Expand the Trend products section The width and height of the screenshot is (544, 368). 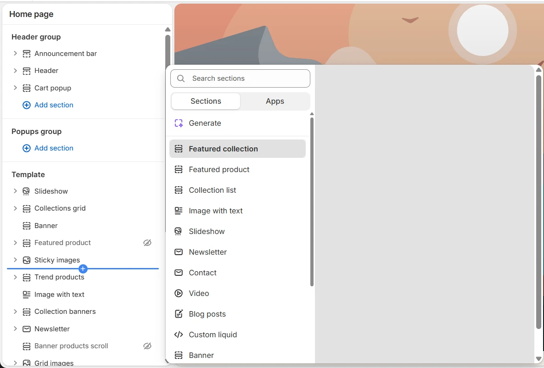pos(15,277)
